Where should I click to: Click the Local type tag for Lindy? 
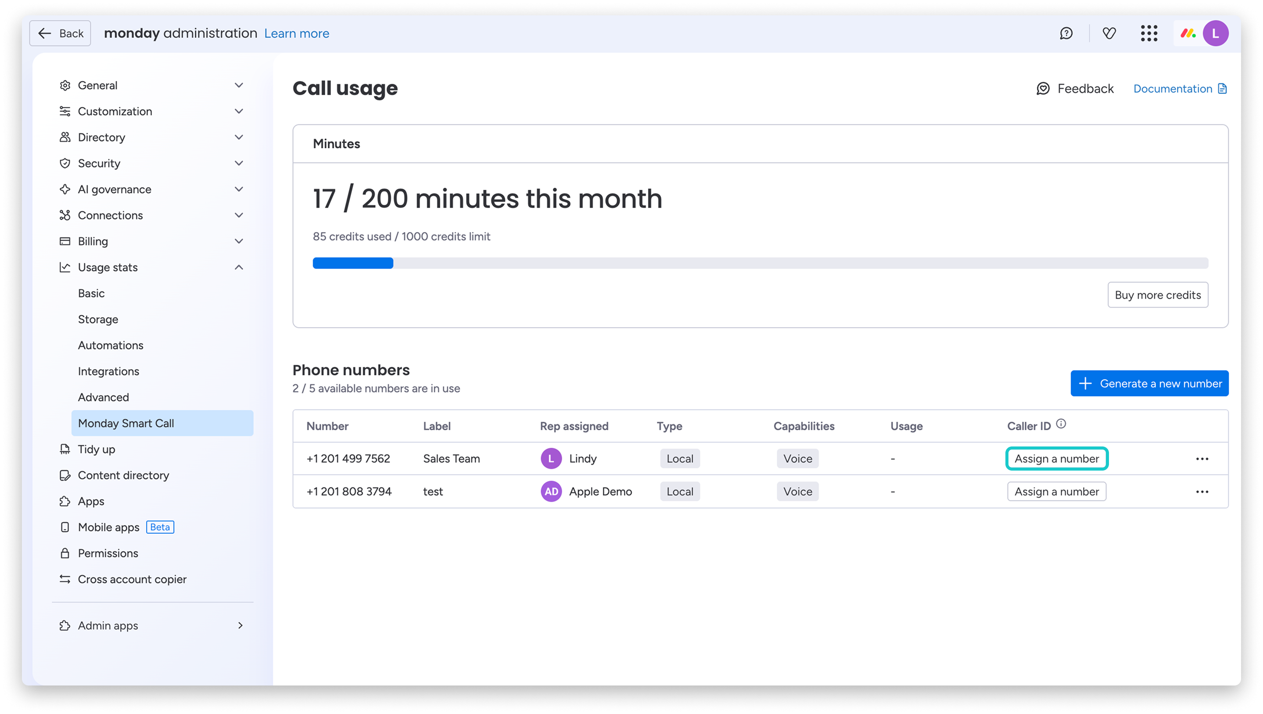click(x=680, y=458)
